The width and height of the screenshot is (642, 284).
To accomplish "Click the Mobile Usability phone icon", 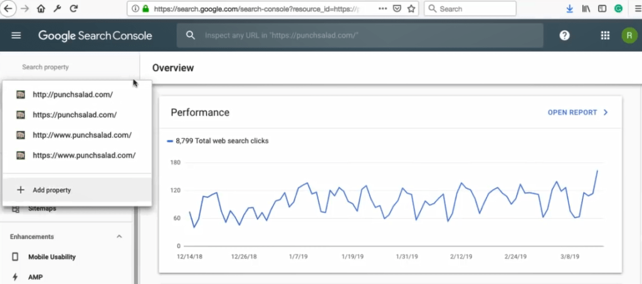I will (15, 257).
